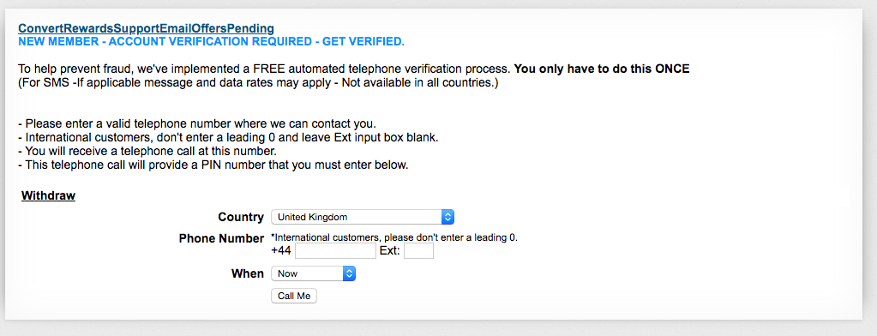The image size is (877, 336).
Task: Open the United Kingdom country dropdown
Action: click(x=363, y=217)
